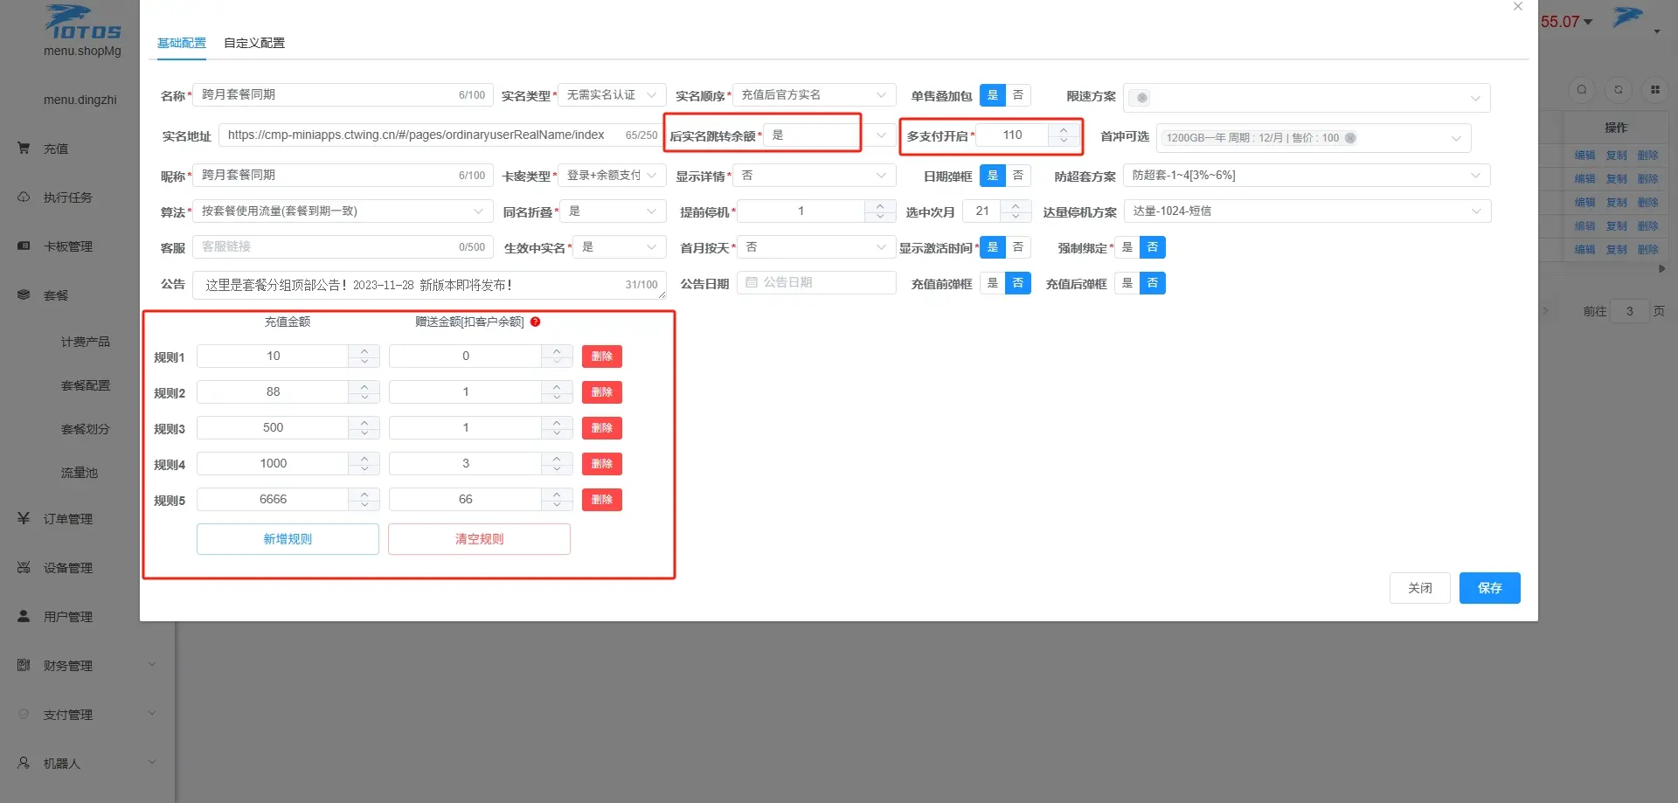Switch to the 基础配置 tab
The height and width of the screenshot is (803, 1678).
click(x=182, y=43)
